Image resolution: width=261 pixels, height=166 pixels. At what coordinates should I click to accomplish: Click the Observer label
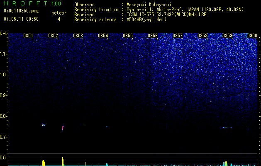pos(84,5)
